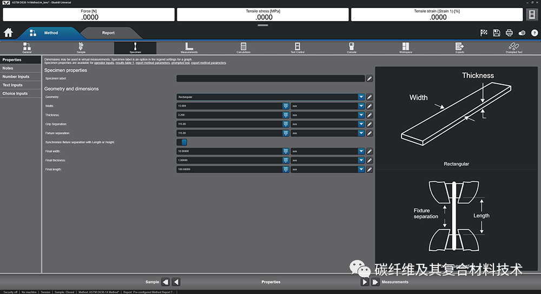Image resolution: width=541 pixels, height=294 pixels.
Task: Open the Test Control section
Action: [x=298, y=47]
